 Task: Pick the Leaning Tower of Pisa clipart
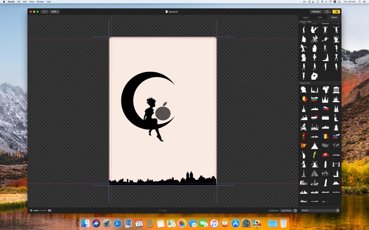[325, 182]
